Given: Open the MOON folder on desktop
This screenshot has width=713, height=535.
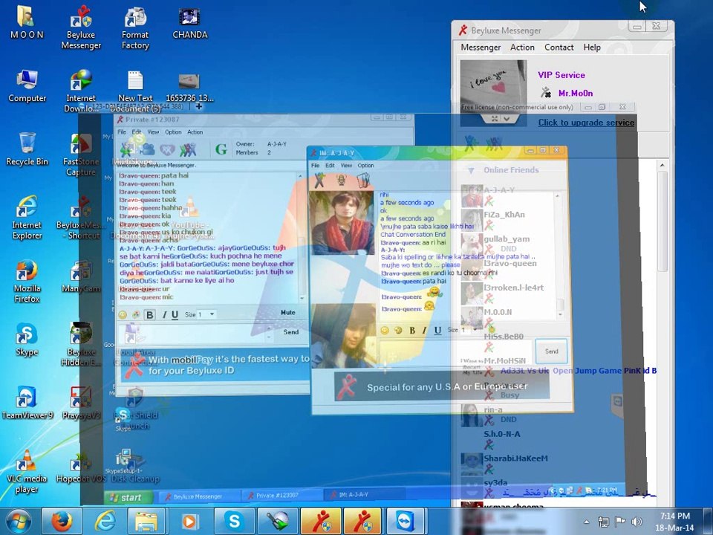Looking at the screenshot, I should 27,22.
